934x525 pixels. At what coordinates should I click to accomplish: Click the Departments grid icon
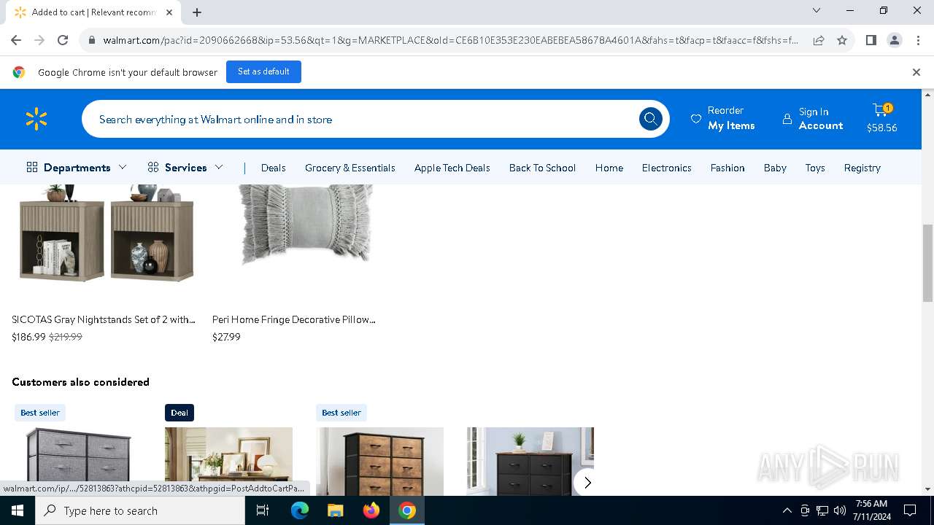32,167
